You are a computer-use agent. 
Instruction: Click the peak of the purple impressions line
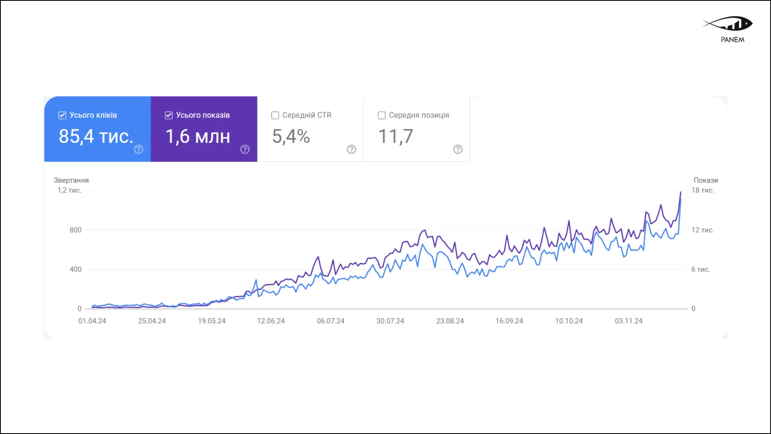click(680, 193)
